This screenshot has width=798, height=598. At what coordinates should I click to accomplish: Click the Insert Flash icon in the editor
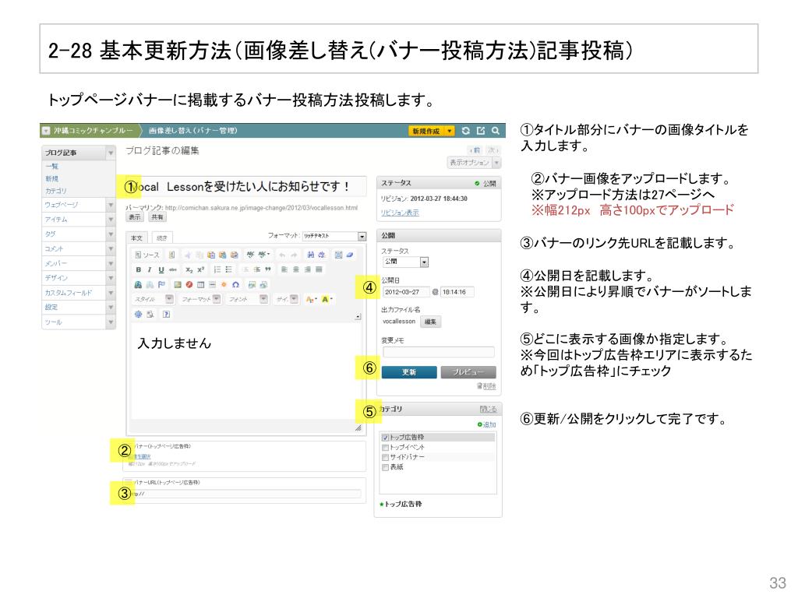(x=189, y=285)
